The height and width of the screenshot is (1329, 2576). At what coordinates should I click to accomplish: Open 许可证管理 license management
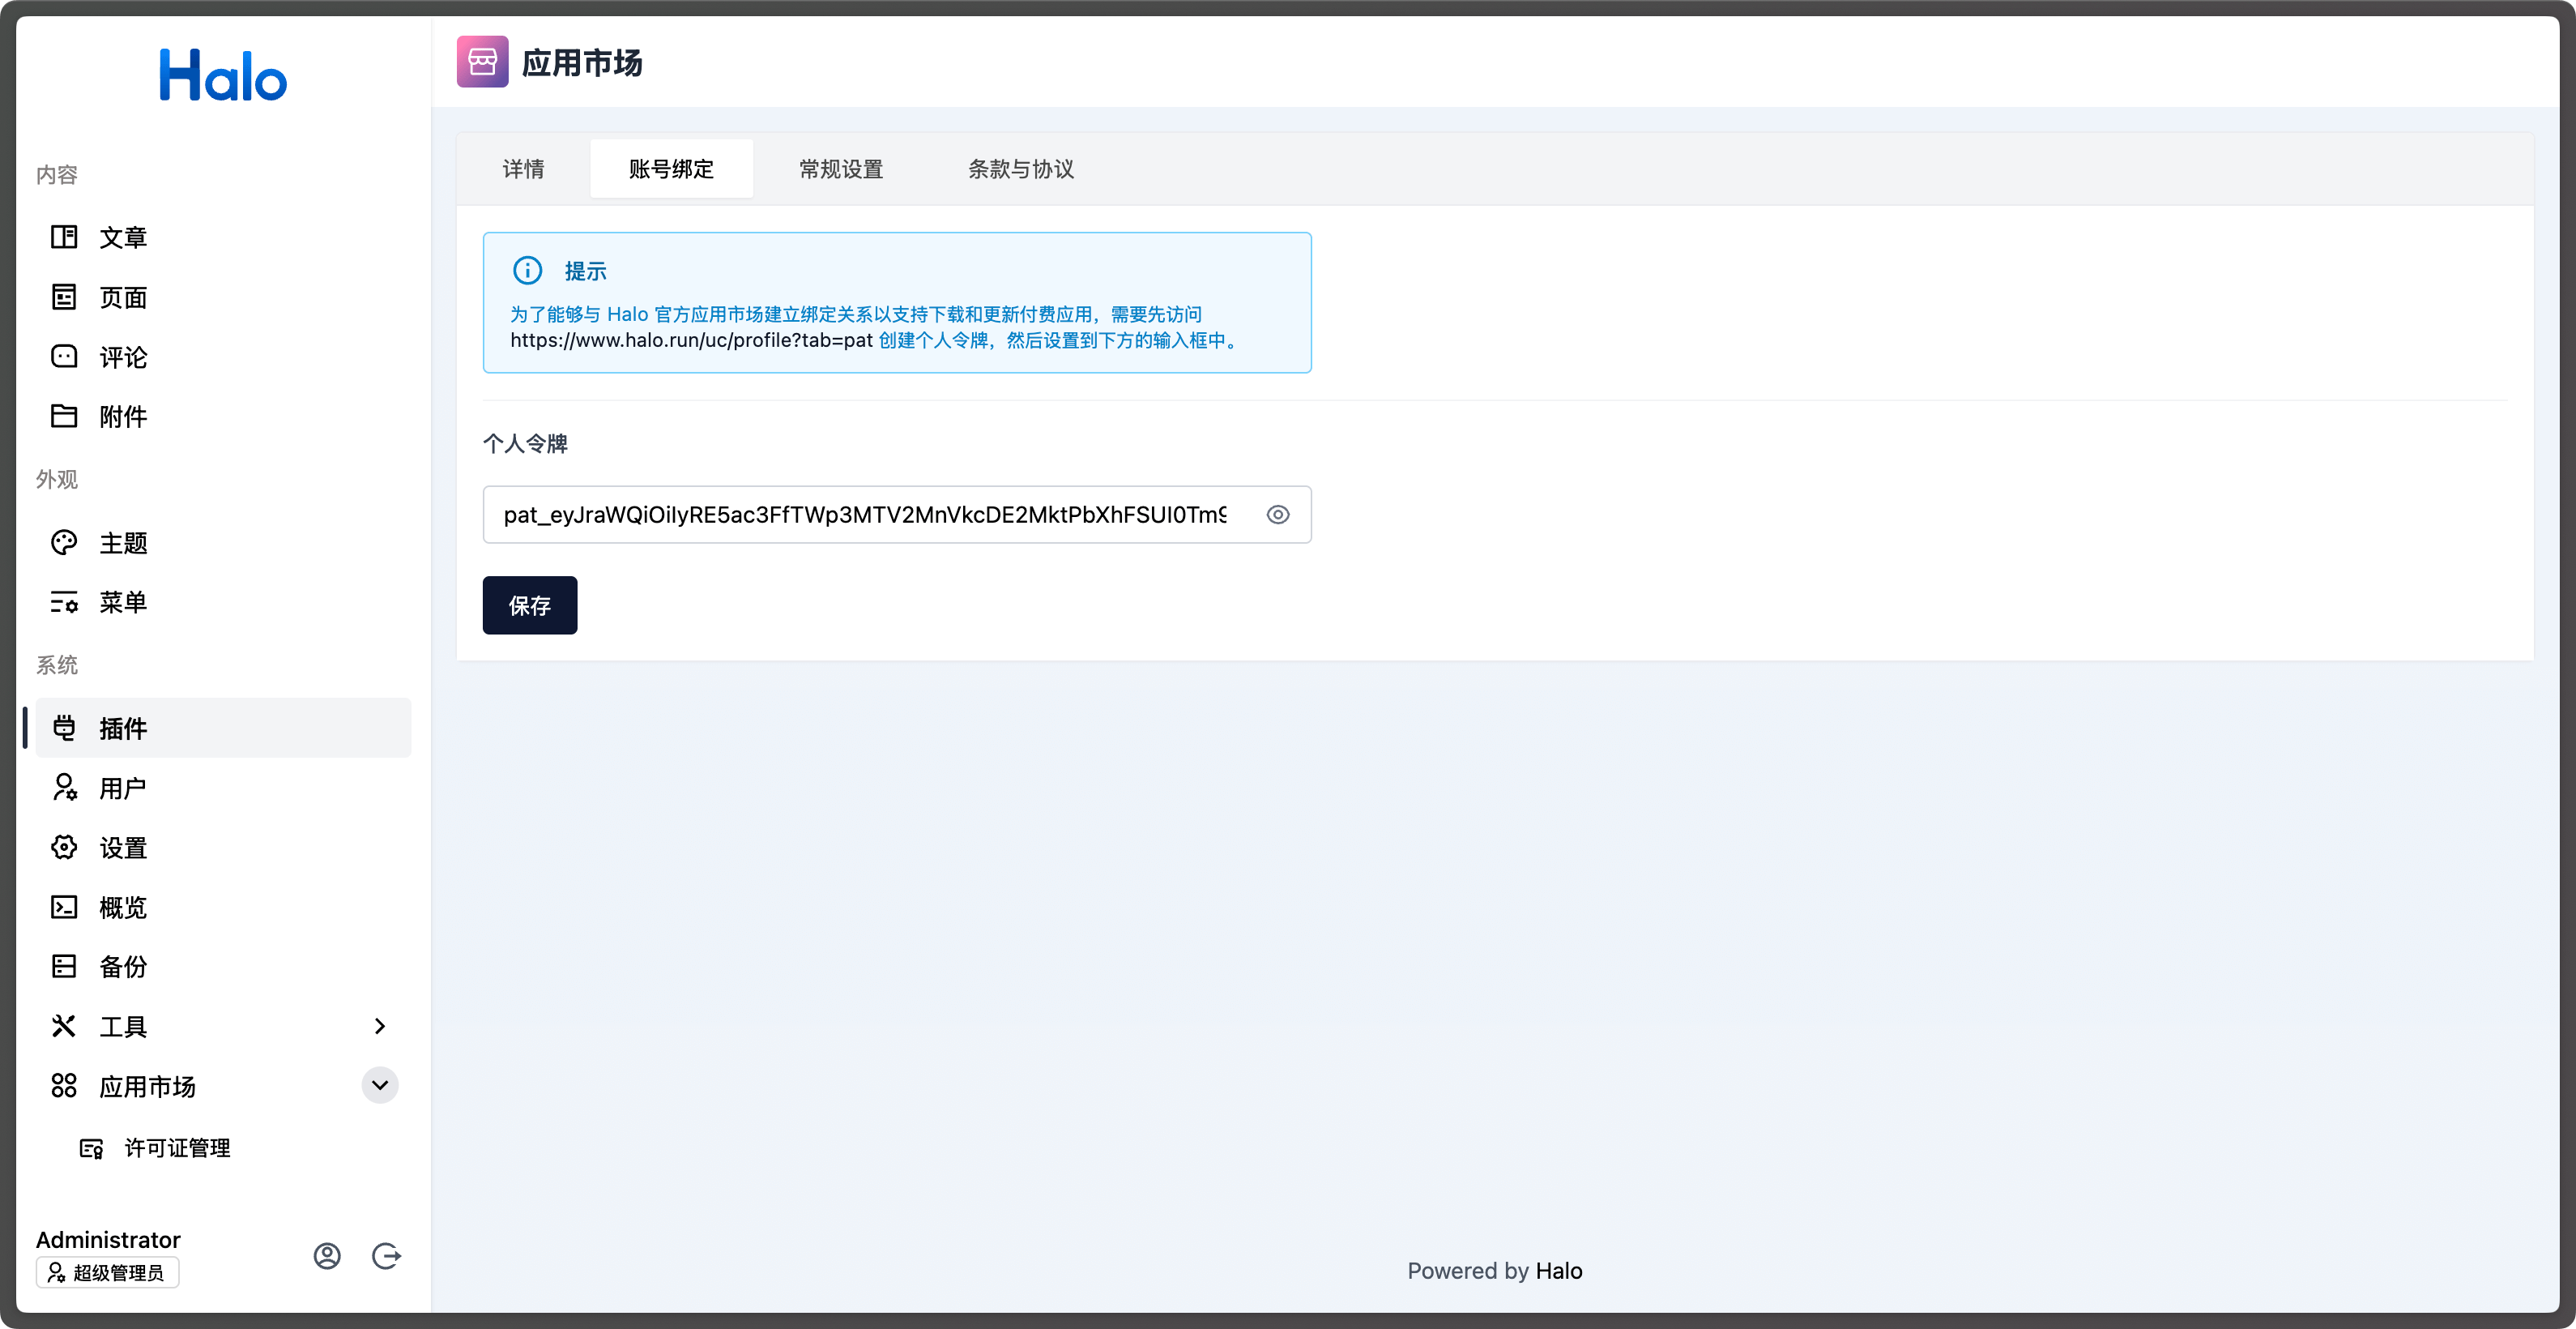177,1148
